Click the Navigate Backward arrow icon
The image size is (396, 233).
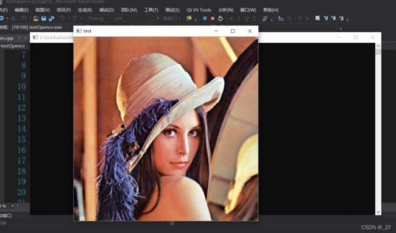tap(2, 18)
